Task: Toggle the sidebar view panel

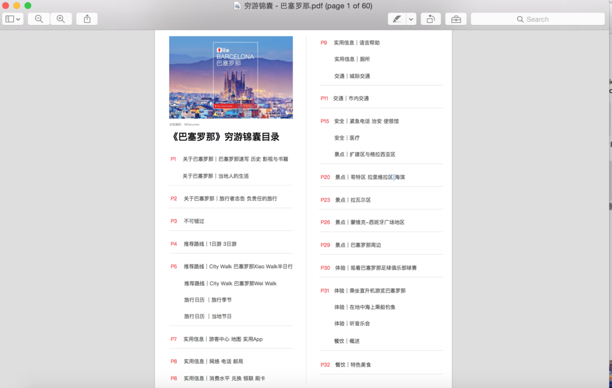Action: [x=9, y=19]
